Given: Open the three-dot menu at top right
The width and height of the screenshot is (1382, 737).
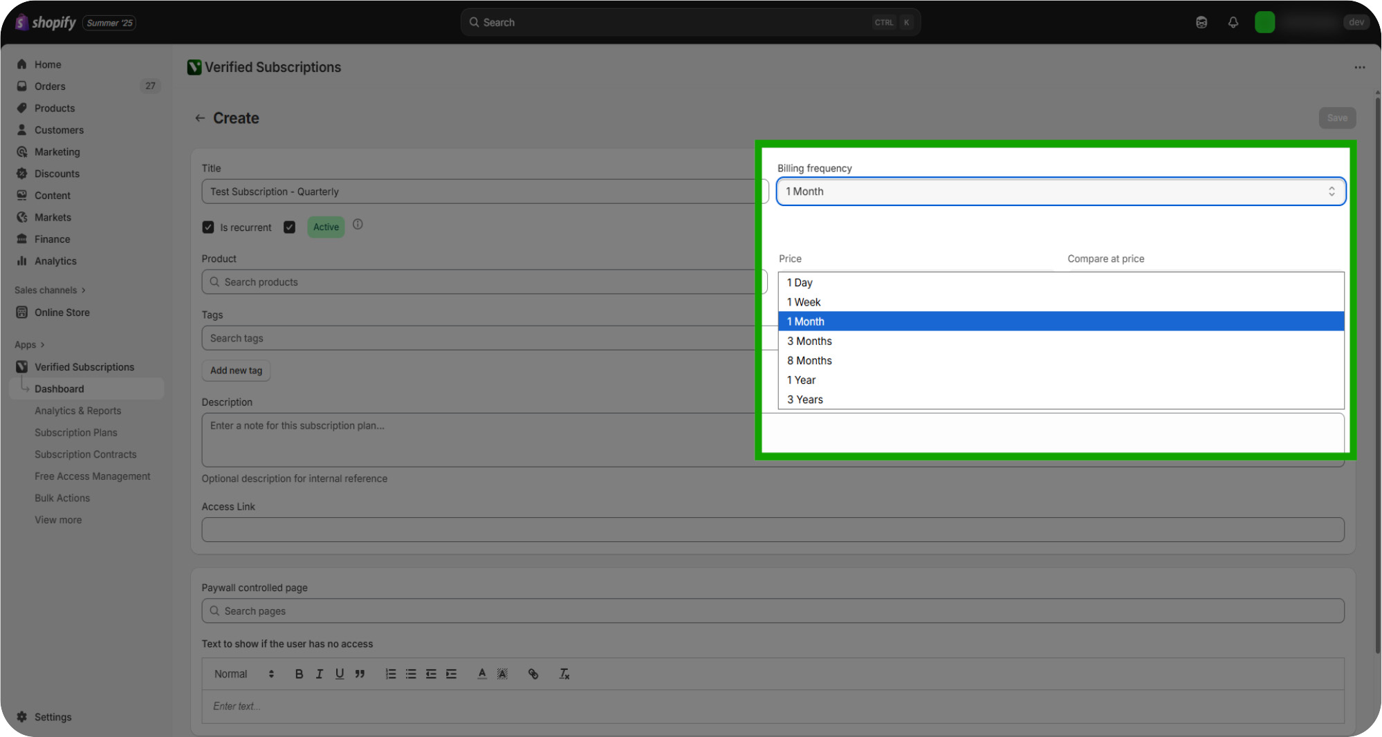Looking at the screenshot, I should click(1360, 67).
